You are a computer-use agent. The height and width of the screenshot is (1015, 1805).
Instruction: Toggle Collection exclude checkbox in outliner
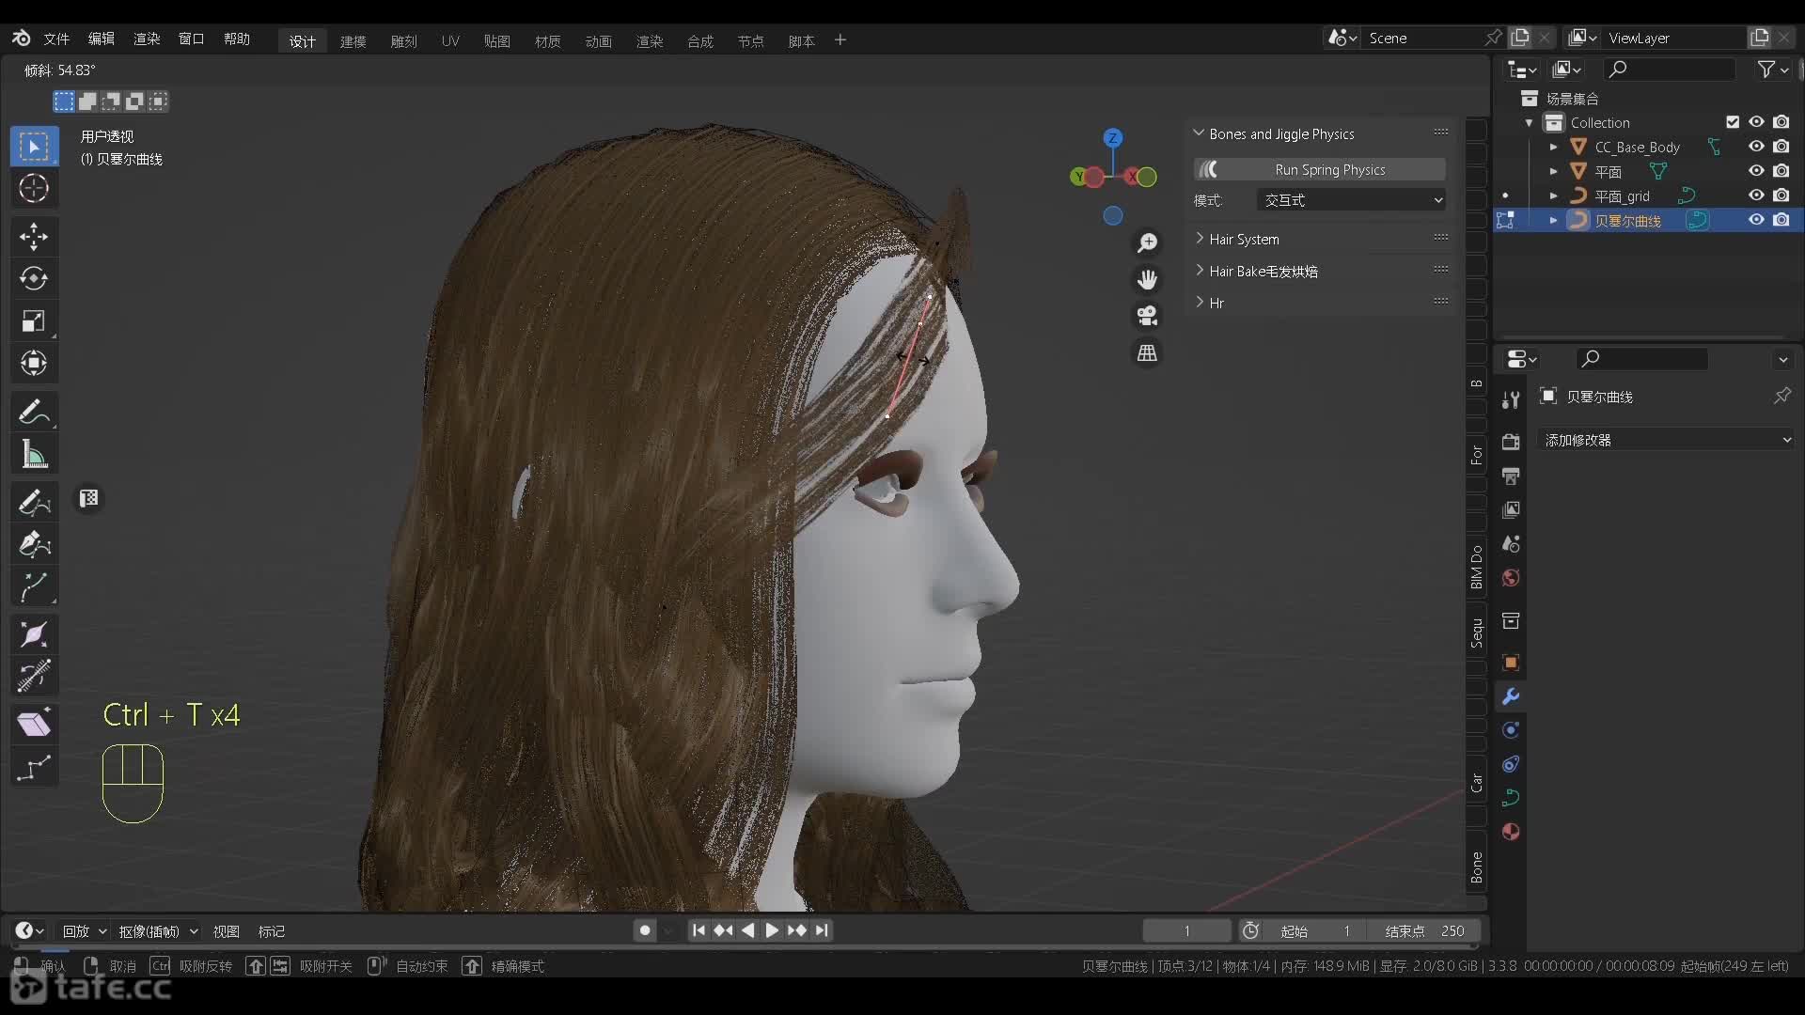tap(1733, 122)
